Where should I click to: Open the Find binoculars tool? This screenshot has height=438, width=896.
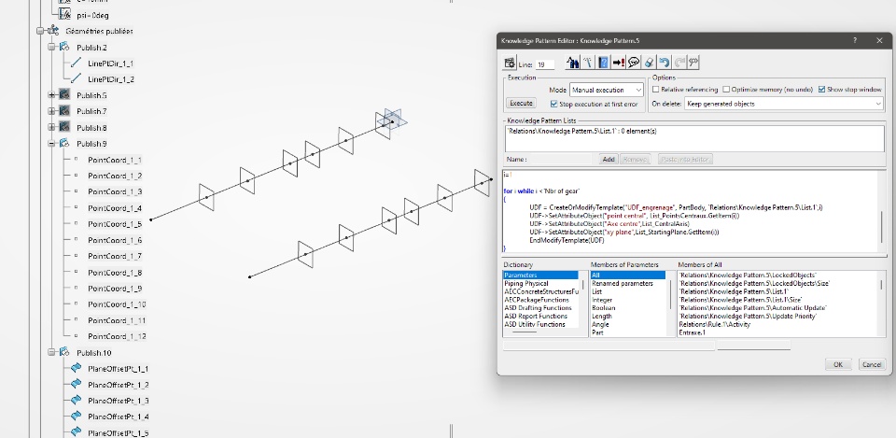click(573, 63)
